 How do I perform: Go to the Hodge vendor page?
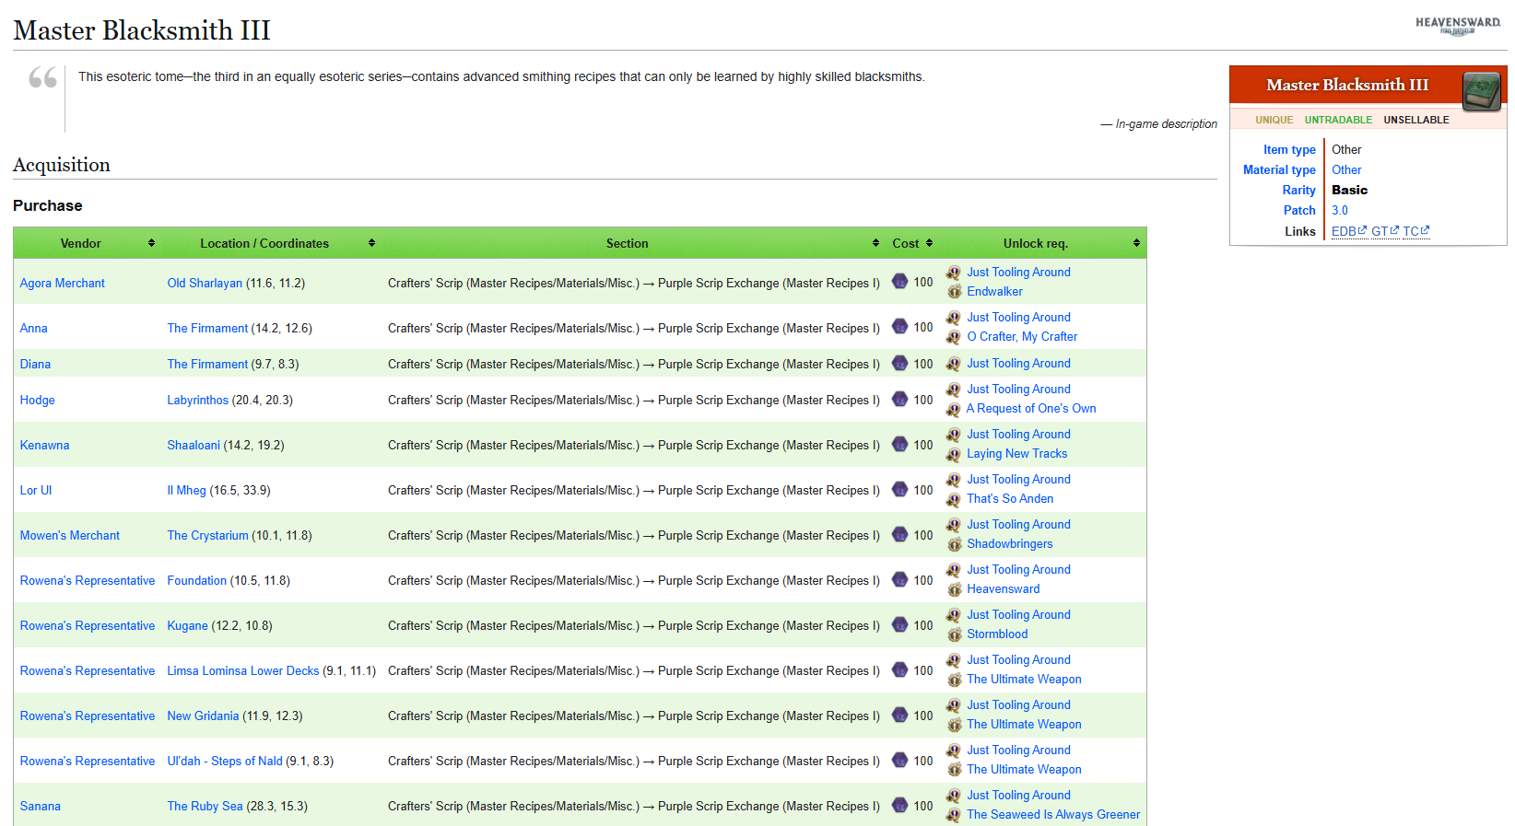point(38,400)
